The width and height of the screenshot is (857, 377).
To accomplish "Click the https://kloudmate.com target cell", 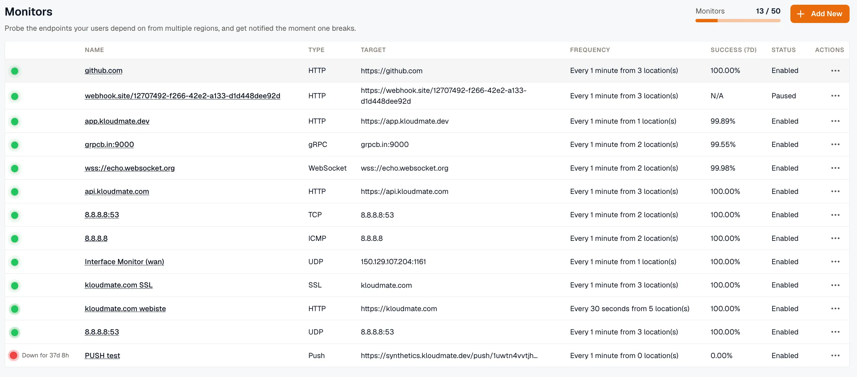I will (399, 309).
